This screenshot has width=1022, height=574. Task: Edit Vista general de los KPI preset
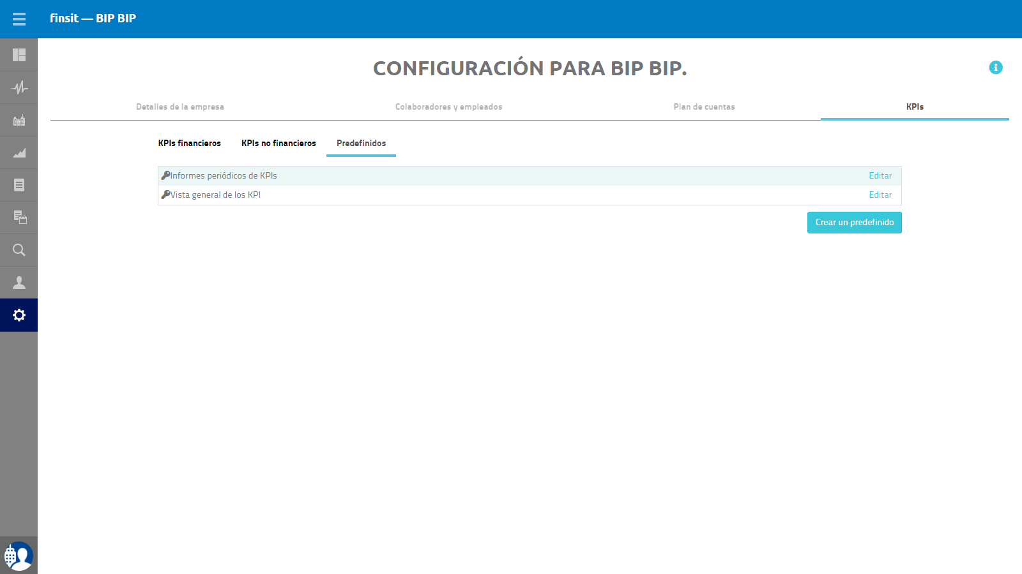(x=880, y=195)
